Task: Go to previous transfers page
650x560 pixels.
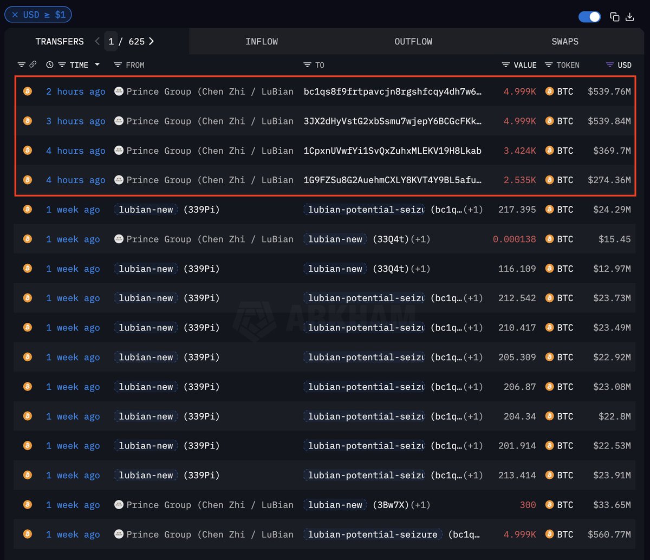Action: pos(97,41)
